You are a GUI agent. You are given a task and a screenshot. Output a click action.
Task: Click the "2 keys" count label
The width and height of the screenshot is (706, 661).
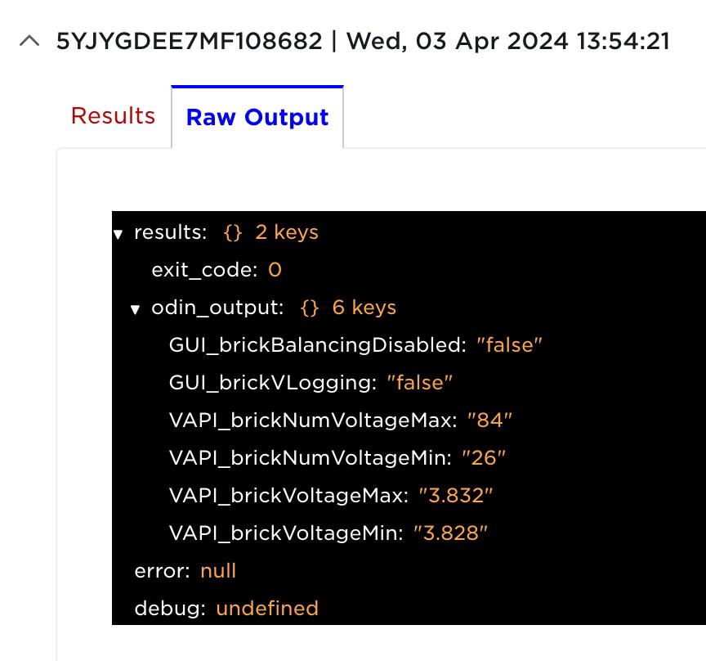point(287,233)
